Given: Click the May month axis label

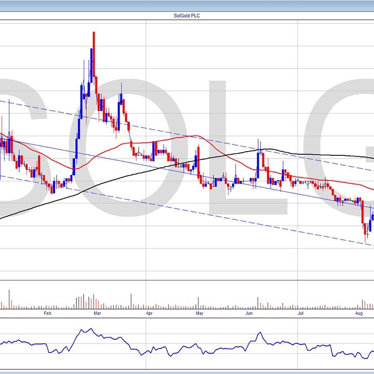Looking at the screenshot, I should point(199,314).
